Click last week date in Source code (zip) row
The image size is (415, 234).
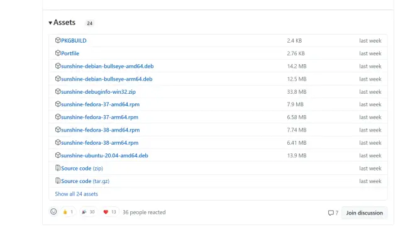[x=370, y=169]
